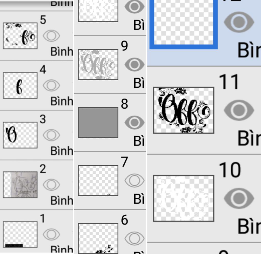This screenshot has height=254, width=261.
Task: Select layer 6 thumbnail with floral corner
Action: click(x=98, y=239)
